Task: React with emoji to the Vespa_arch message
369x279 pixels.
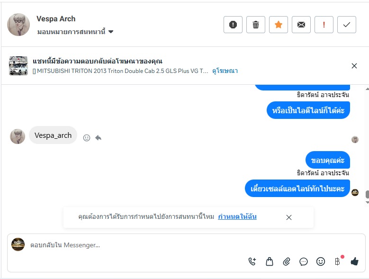Action: click(x=87, y=138)
